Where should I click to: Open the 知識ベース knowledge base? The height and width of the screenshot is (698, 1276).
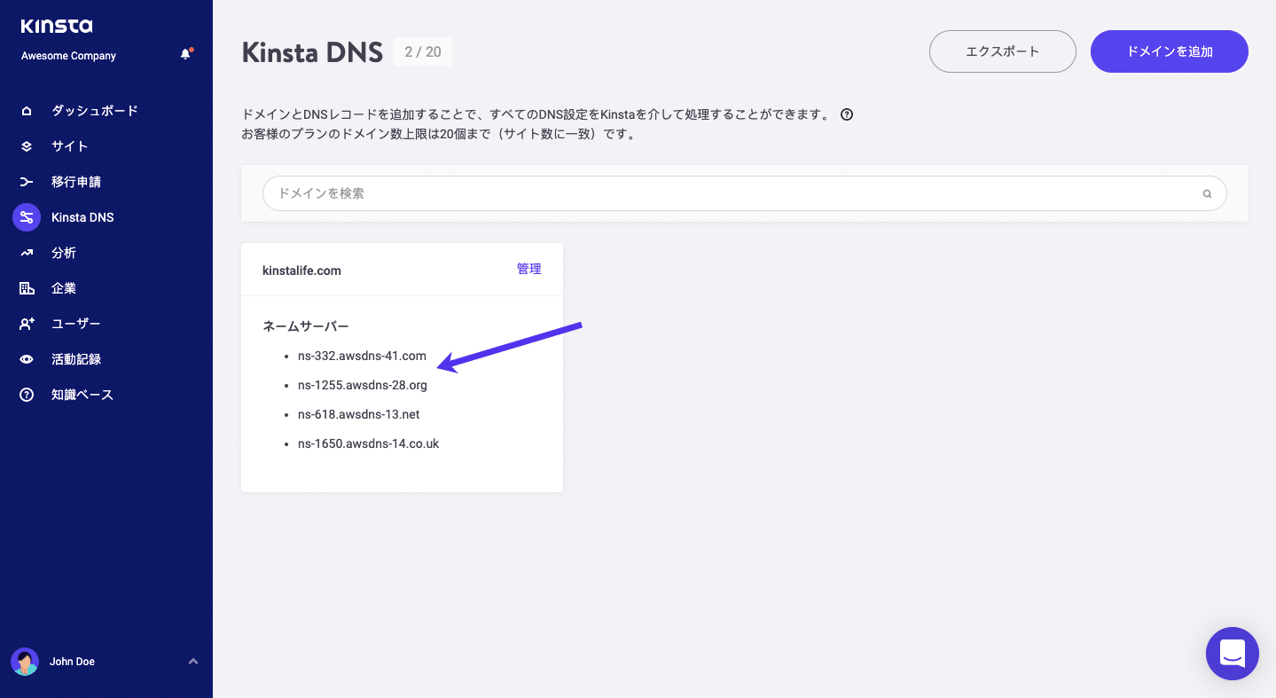27,394
